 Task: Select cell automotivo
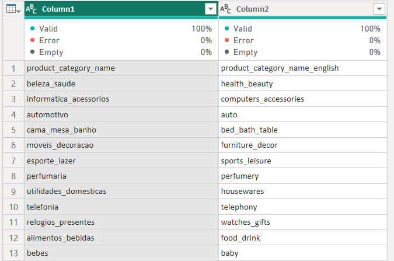tap(121, 114)
